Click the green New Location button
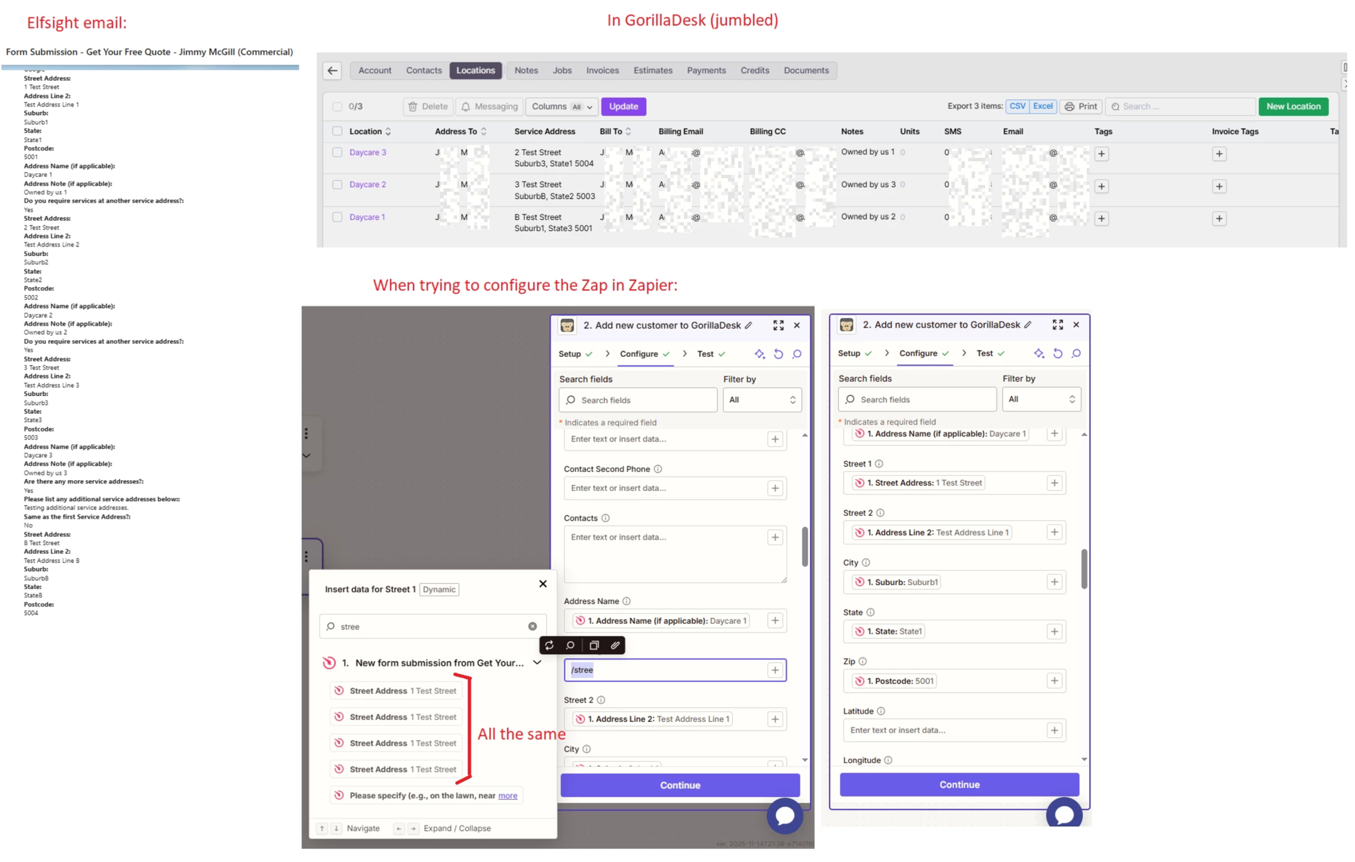The width and height of the screenshot is (1355, 862). (x=1293, y=106)
